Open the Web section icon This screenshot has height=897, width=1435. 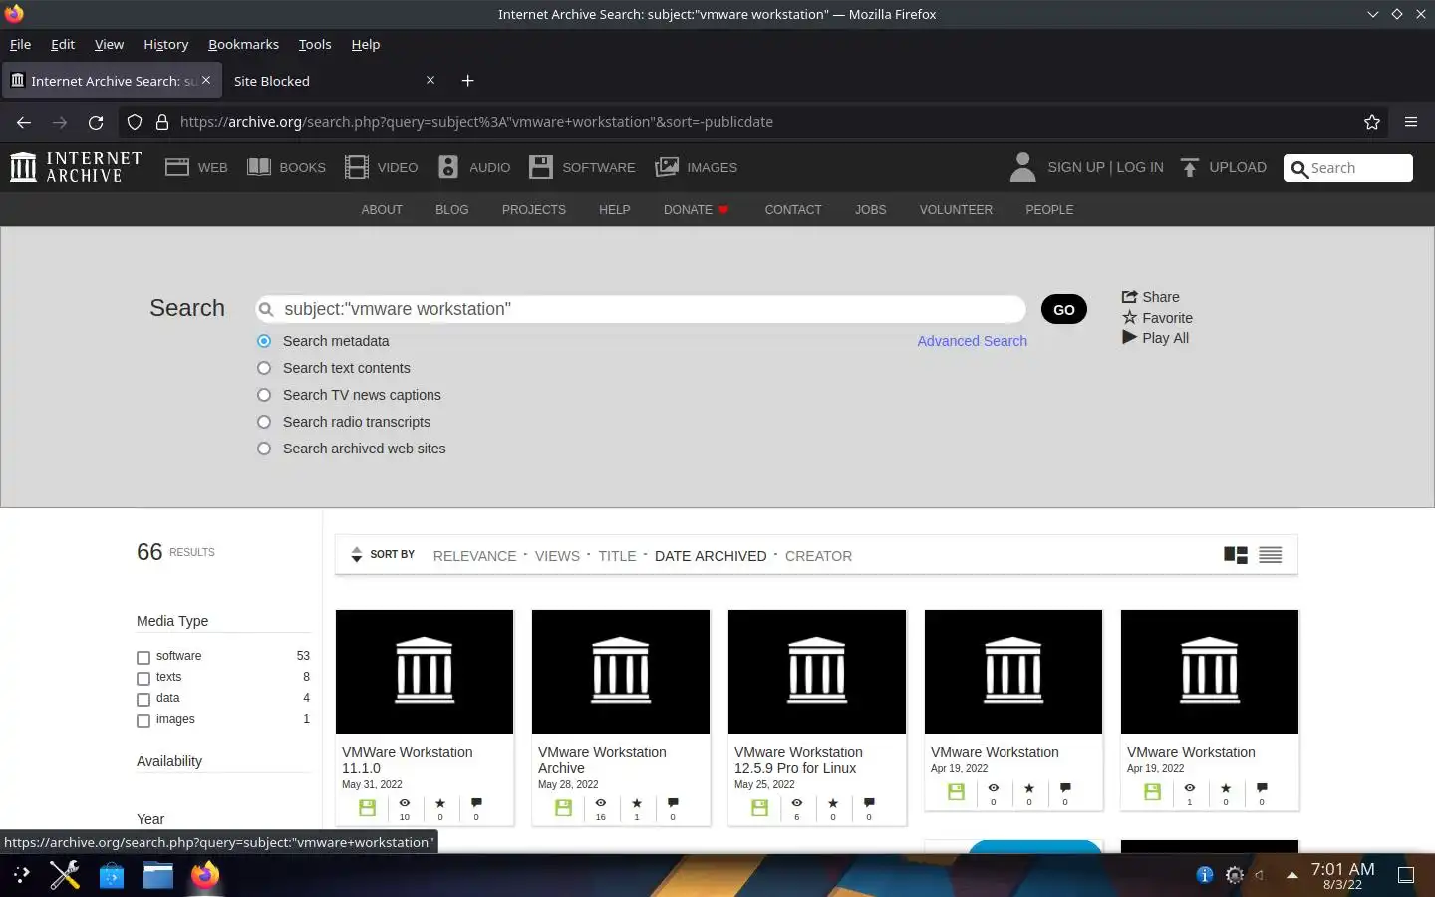tap(177, 167)
